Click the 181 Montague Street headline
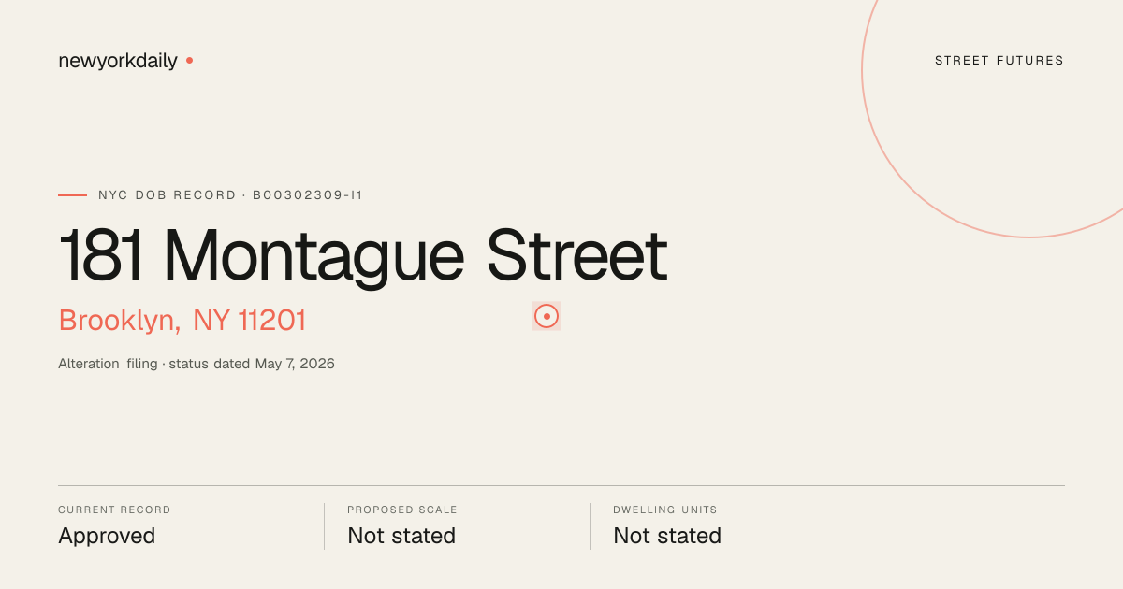Image resolution: width=1123 pixels, height=589 pixels. point(363,256)
